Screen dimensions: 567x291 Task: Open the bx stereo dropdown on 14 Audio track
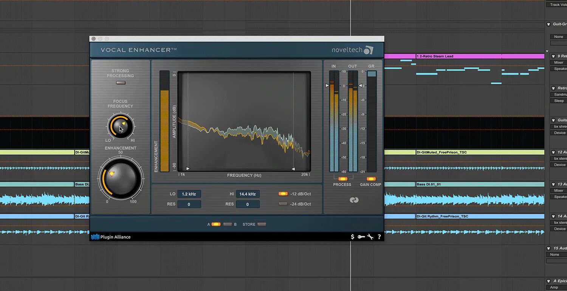coord(559,223)
